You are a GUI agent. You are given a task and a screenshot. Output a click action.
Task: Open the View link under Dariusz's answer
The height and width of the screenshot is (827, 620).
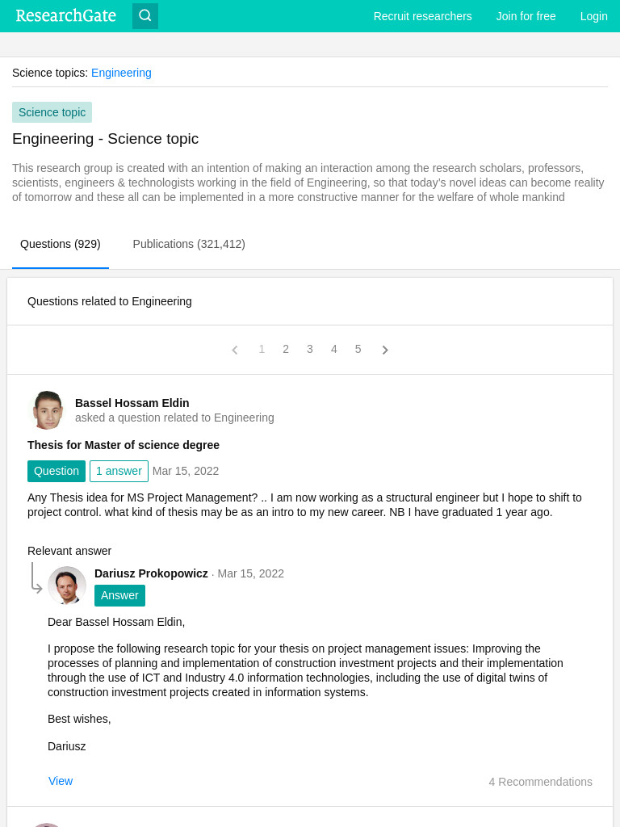[61, 781]
